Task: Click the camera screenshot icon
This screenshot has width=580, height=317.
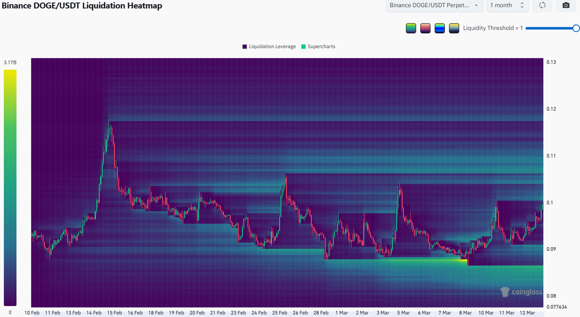Action: click(566, 5)
